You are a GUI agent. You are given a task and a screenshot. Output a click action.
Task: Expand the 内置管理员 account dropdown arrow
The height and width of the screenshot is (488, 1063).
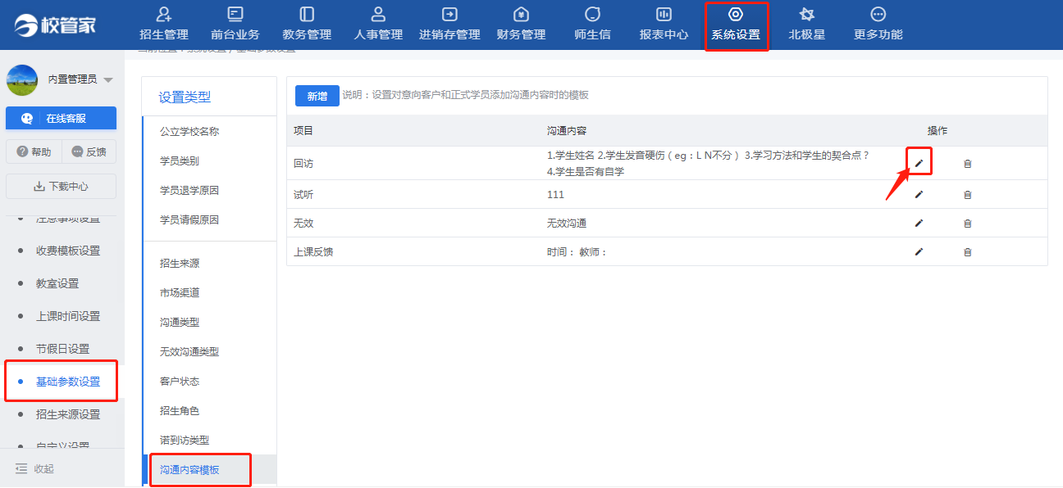[x=108, y=80]
